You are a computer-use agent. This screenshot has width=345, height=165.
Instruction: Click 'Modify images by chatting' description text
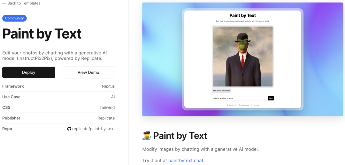(x=200, y=149)
